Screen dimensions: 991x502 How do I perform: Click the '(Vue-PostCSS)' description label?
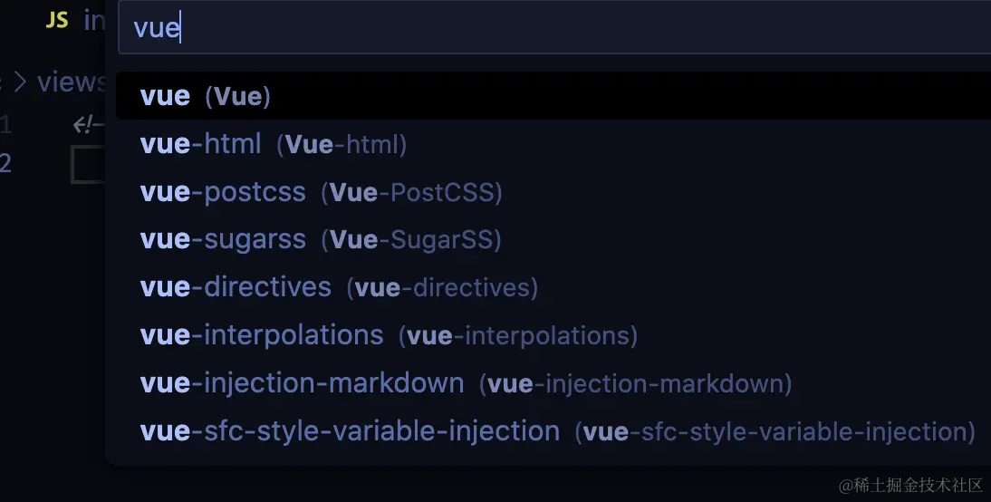[411, 192]
